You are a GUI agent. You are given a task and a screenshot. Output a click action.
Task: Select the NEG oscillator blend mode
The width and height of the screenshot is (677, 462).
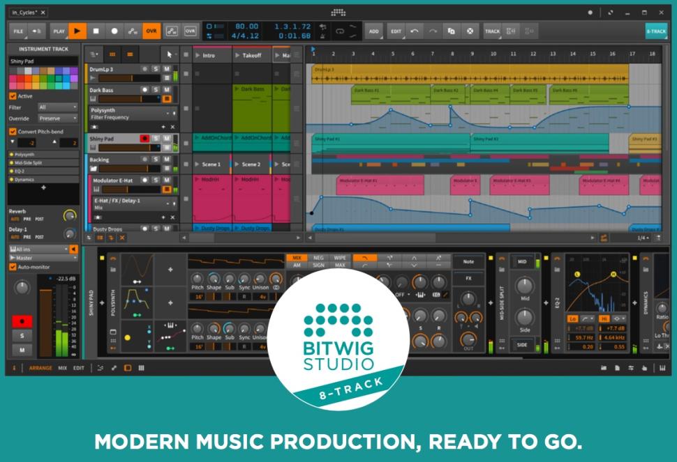point(318,258)
